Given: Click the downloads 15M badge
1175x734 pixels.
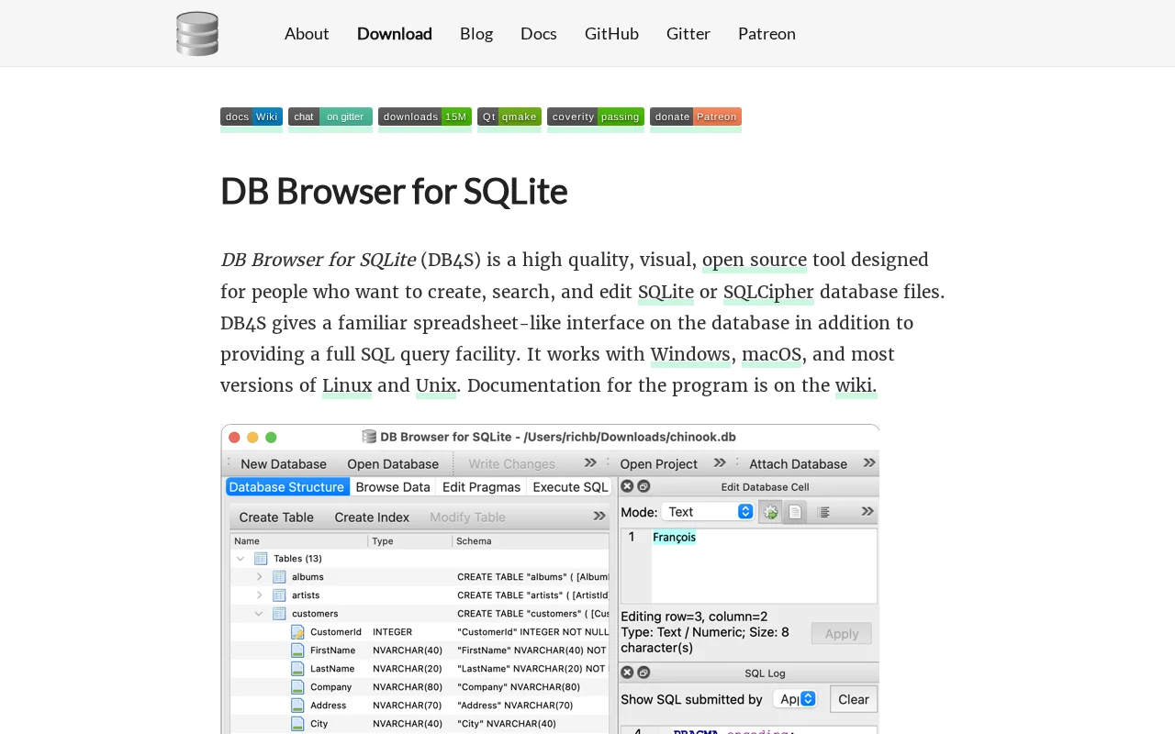Looking at the screenshot, I should pyautogui.click(x=425, y=117).
